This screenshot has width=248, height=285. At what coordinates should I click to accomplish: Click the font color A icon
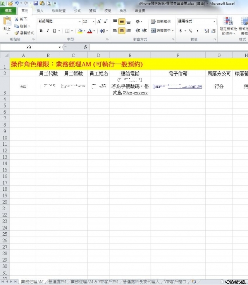coord(90,31)
